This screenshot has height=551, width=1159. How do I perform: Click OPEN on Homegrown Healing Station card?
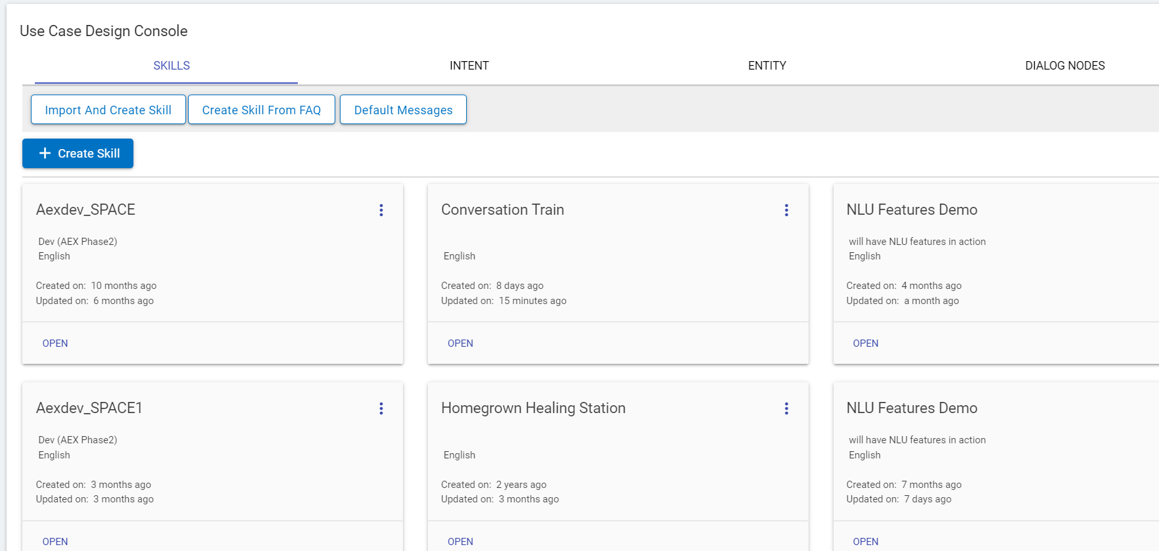click(x=460, y=542)
